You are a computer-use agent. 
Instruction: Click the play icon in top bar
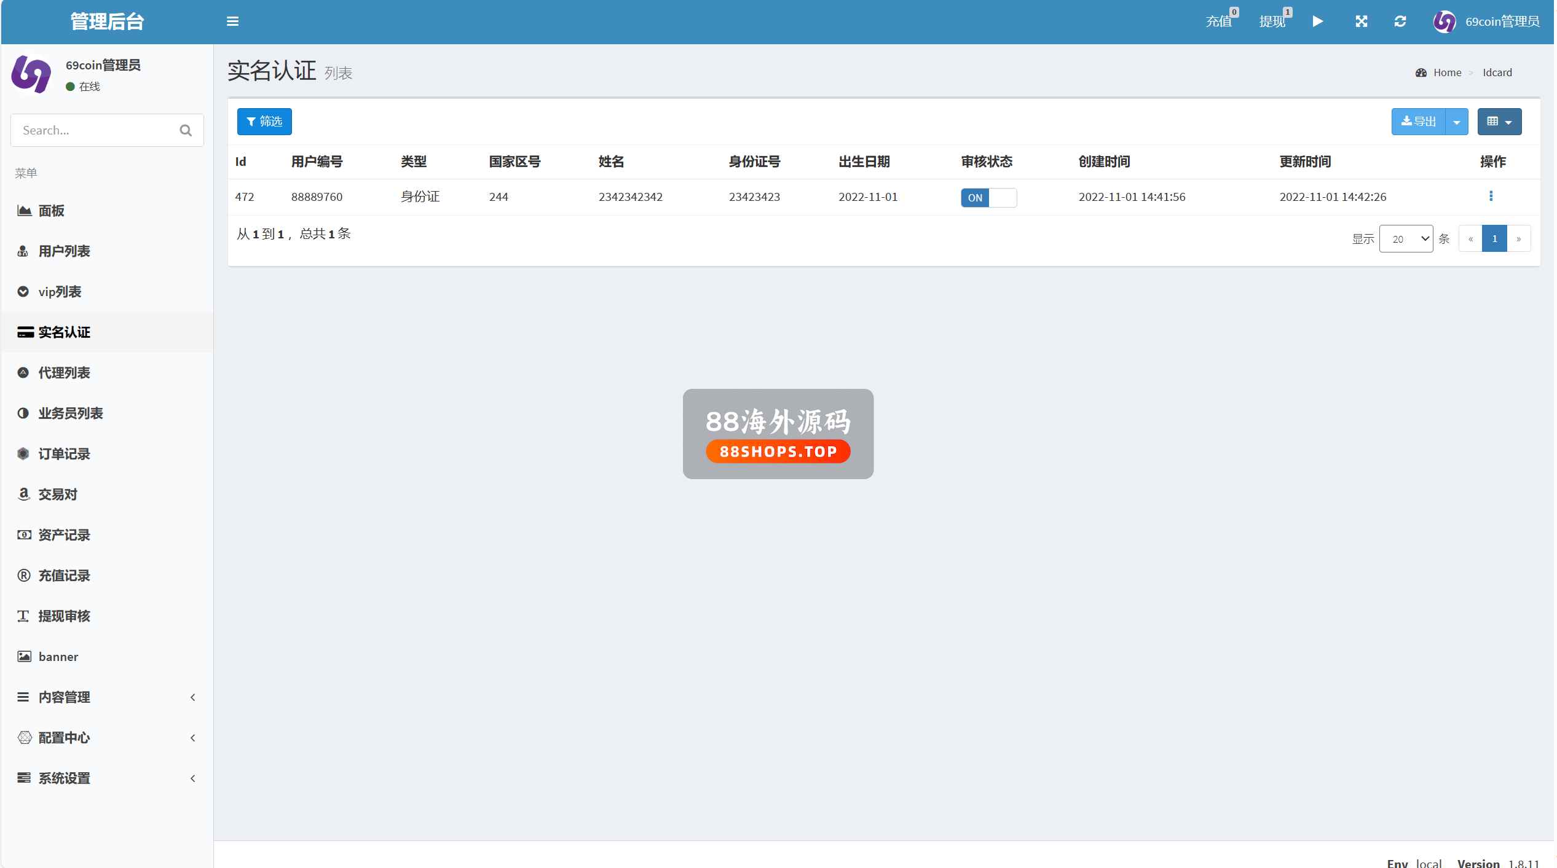click(x=1318, y=22)
